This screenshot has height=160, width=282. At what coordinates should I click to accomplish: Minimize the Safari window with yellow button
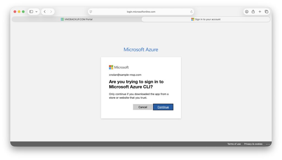click(19, 12)
